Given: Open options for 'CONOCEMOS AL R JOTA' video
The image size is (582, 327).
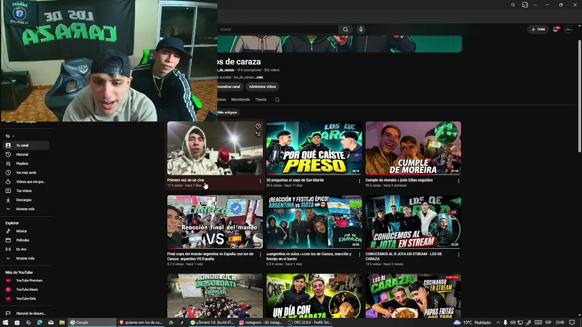Looking at the screenshot, I should click(458, 255).
